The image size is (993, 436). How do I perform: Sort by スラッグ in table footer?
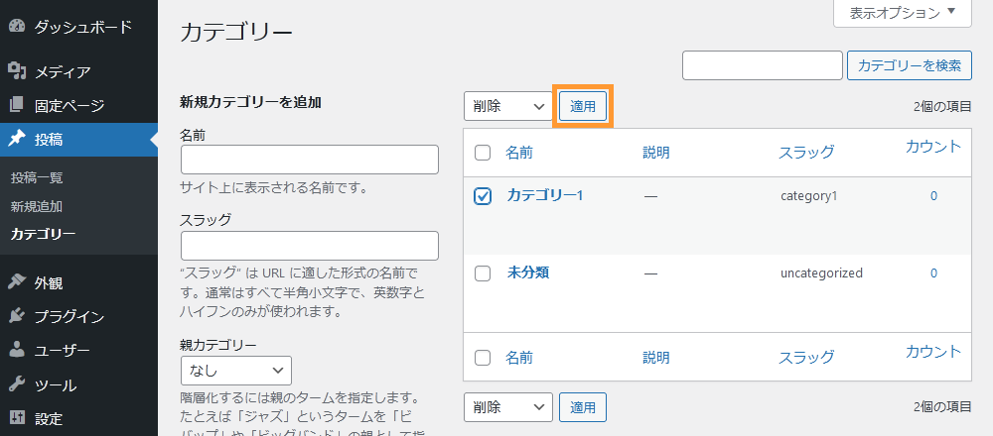pos(806,358)
